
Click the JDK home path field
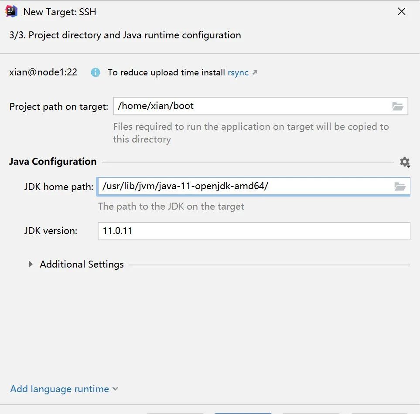253,186
